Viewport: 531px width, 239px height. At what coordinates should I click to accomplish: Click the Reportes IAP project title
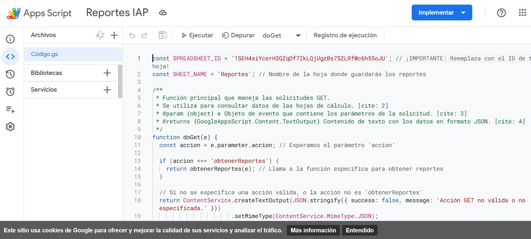[117, 12]
